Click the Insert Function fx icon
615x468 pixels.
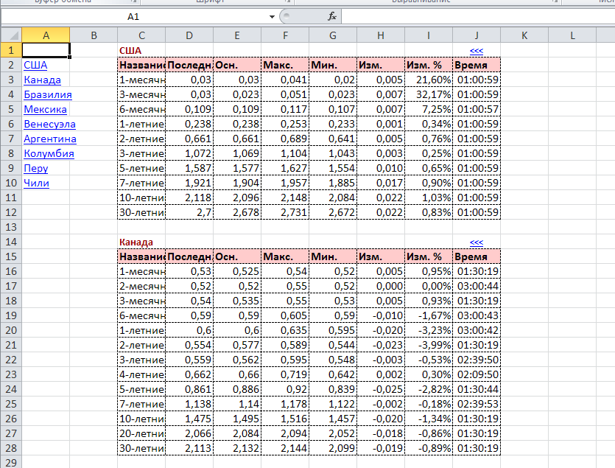tap(331, 16)
